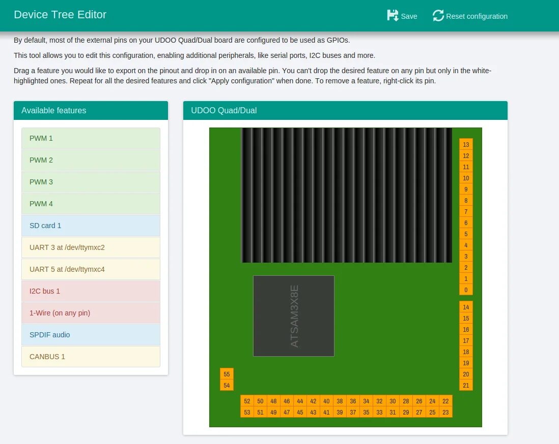Click pin 6 on the right header

tap(466, 223)
